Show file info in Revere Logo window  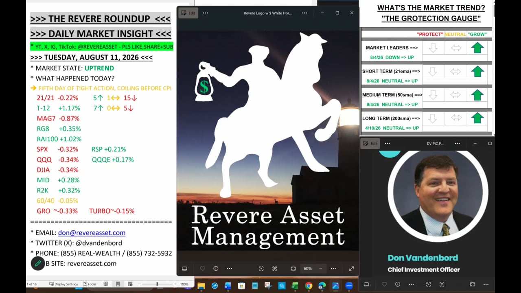pyautogui.click(x=216, y=269)
